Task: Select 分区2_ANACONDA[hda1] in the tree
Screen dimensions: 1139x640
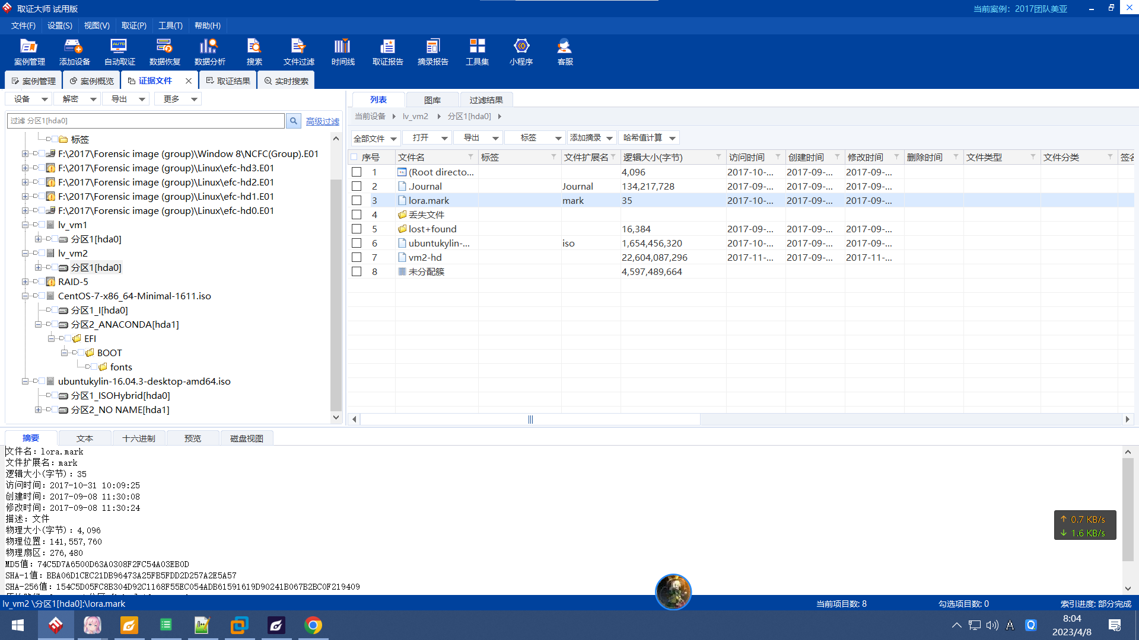Action: pos(125,324)
